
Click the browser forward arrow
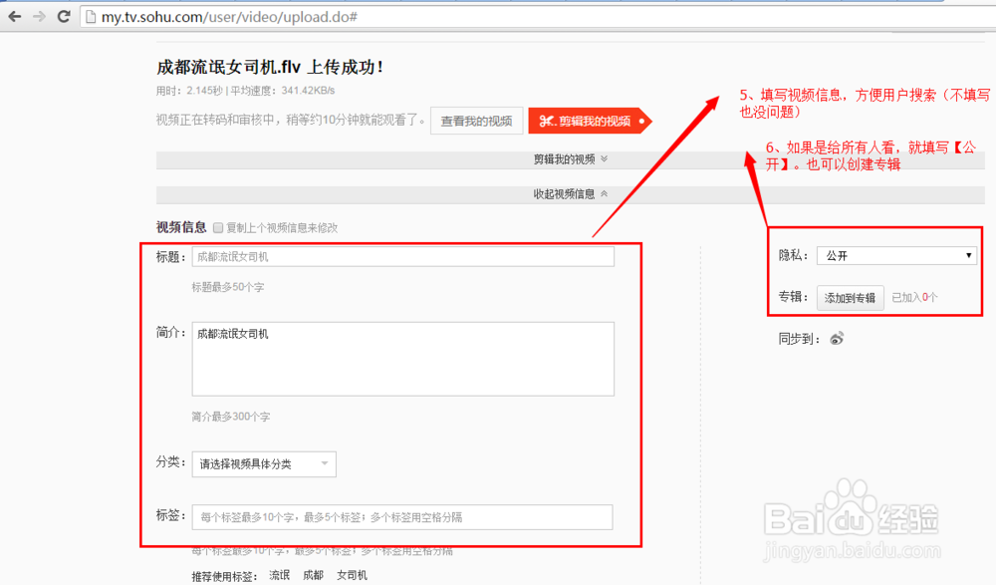point(40,17)
